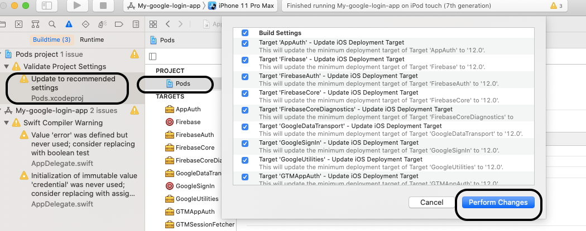
Task: Select the Buildtime (3) tab
Action: [51, 40]
